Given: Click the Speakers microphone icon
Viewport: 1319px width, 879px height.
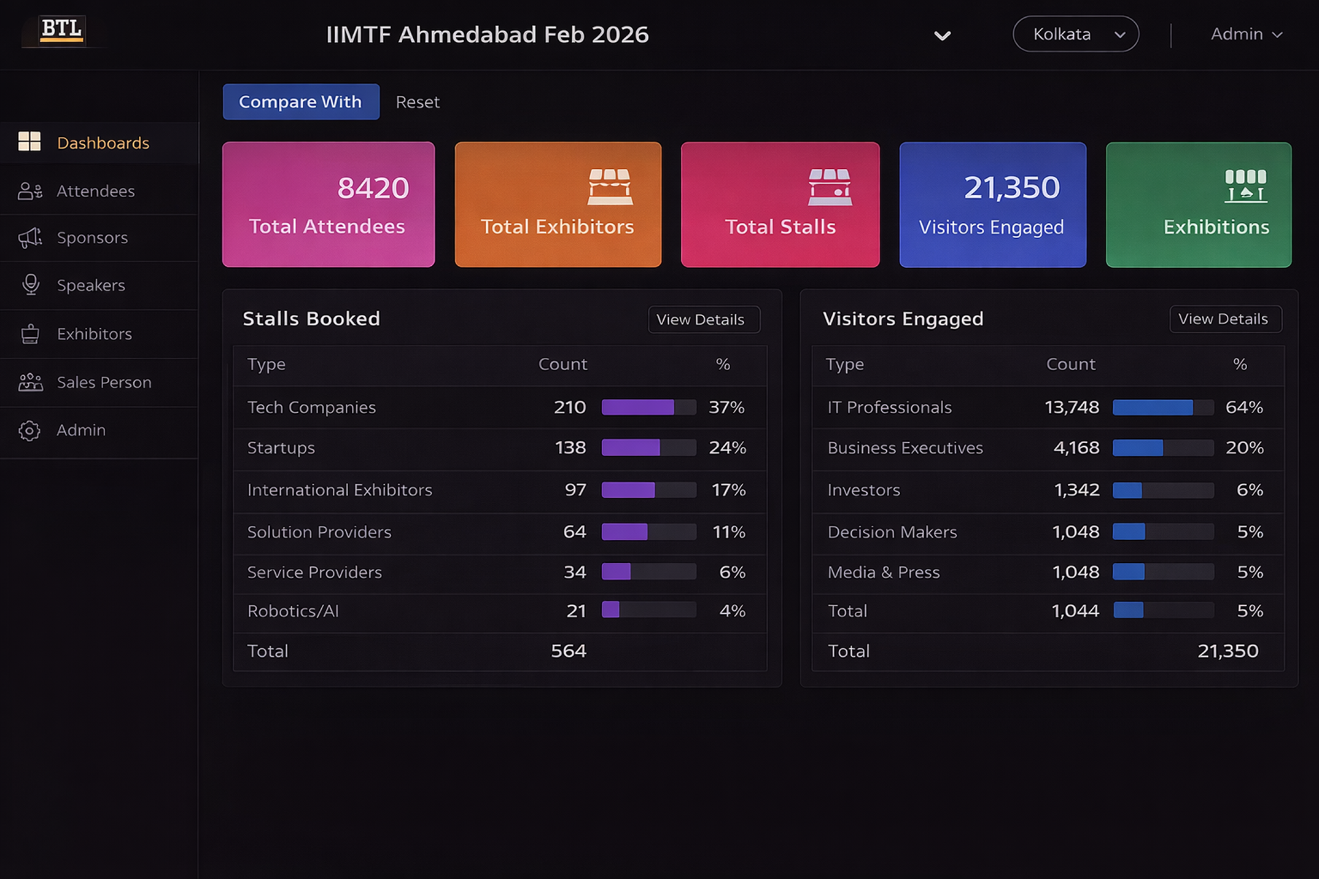Looking at the screenshot, I should pos(30,285).
